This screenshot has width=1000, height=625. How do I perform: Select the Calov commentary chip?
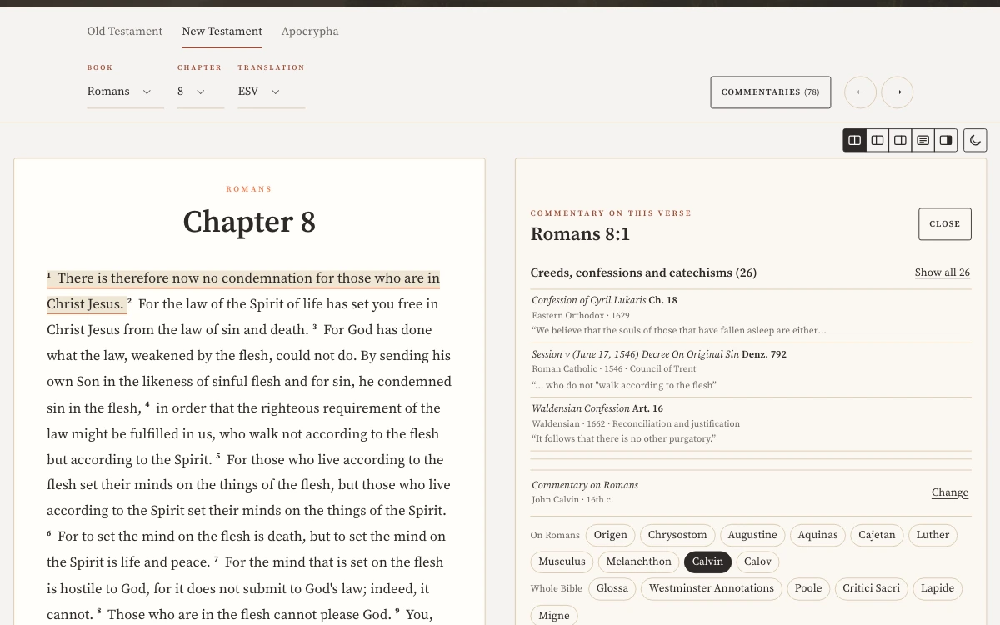tap(757, 562)
